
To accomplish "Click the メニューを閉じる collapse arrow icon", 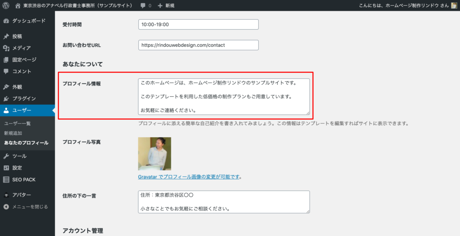I will pos(6,207).
